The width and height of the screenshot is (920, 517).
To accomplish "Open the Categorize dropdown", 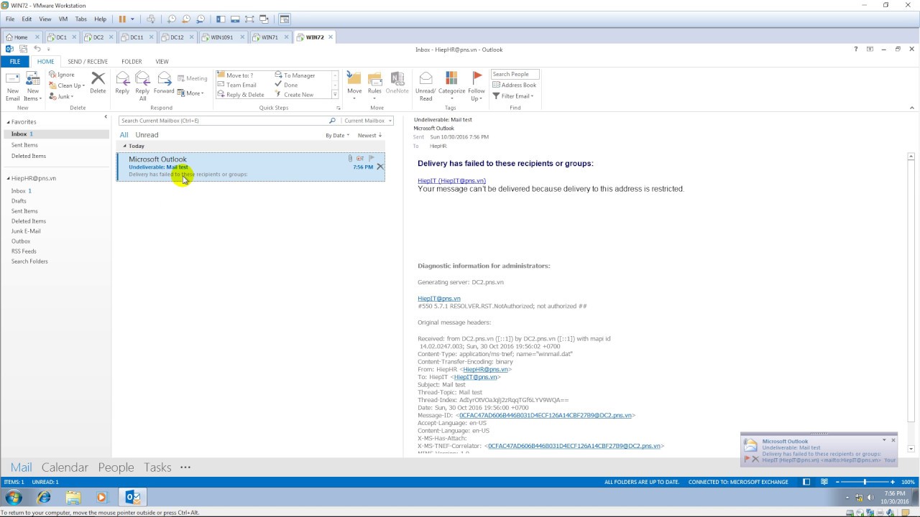I will coord(451,86).
